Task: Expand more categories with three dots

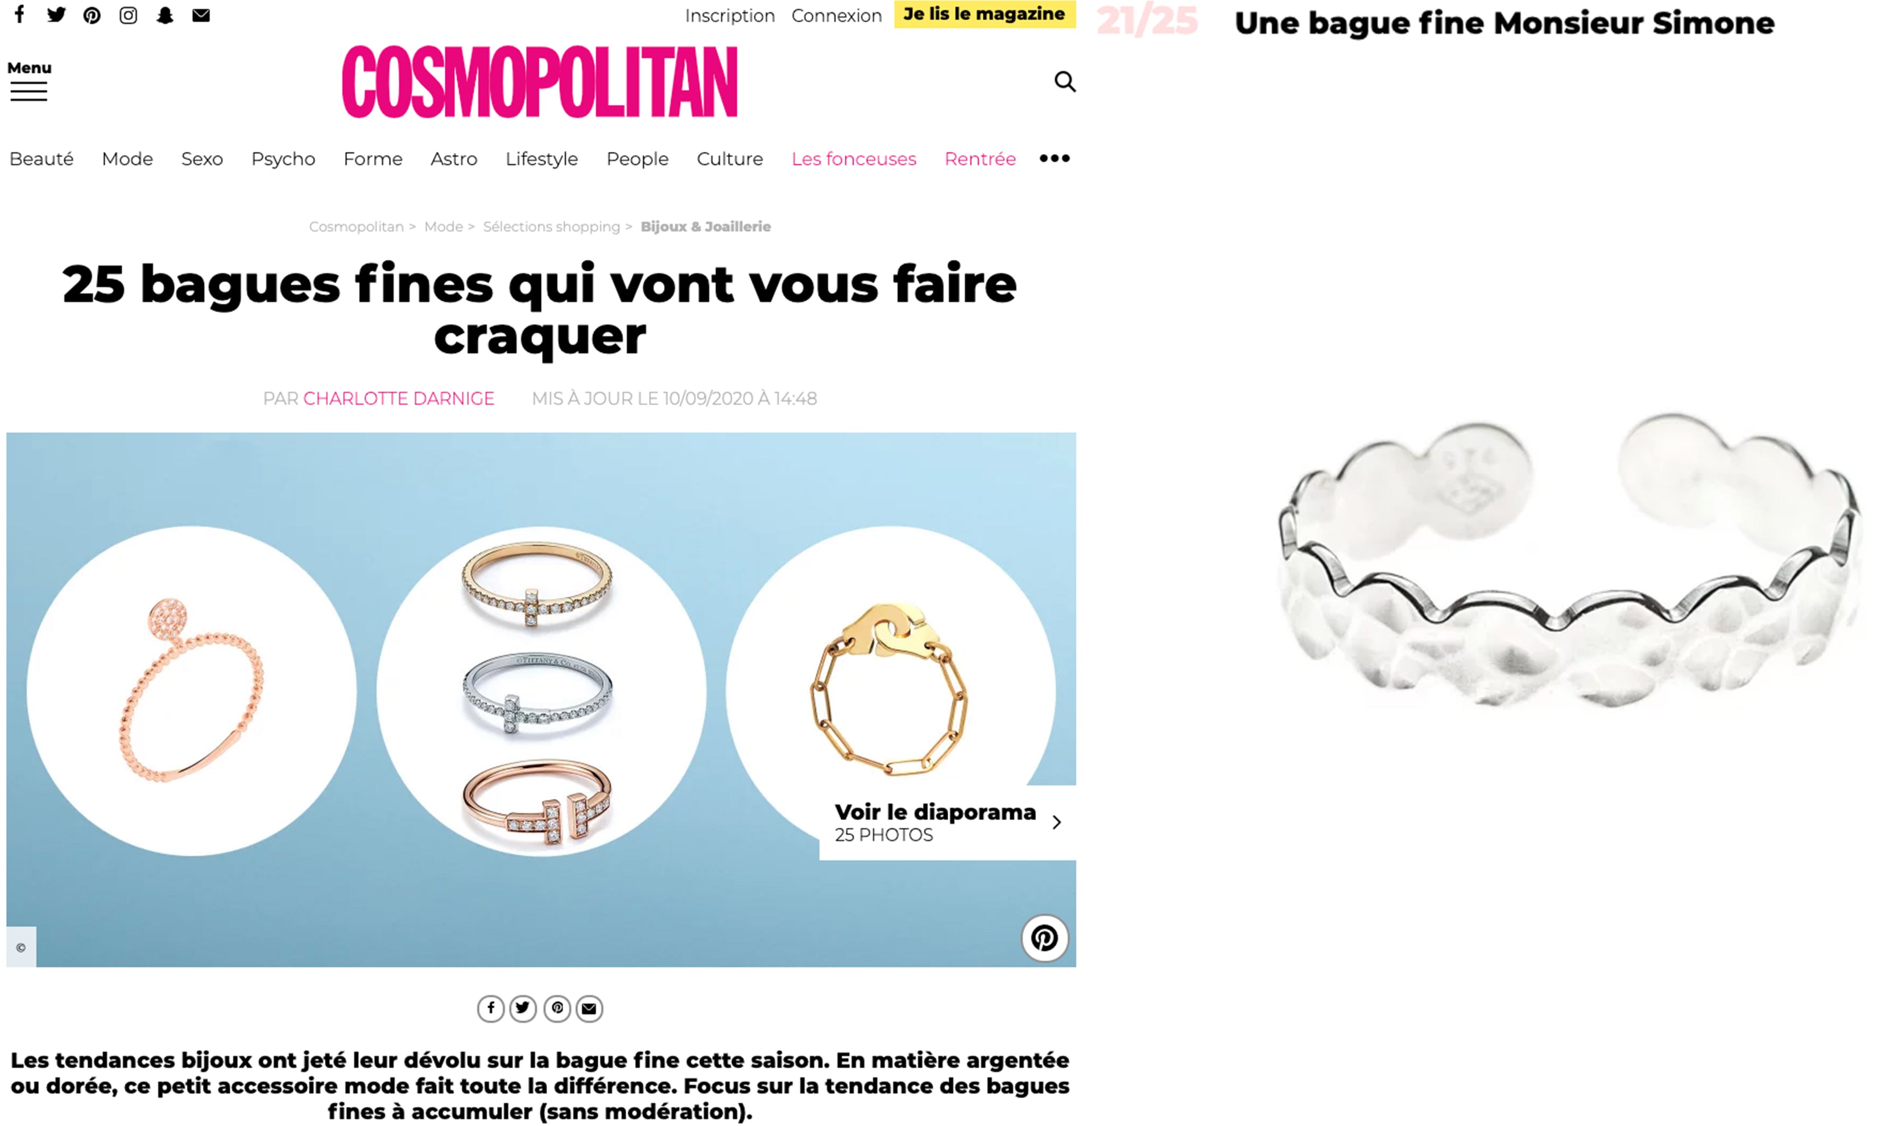Action: tap(1054, 159)
